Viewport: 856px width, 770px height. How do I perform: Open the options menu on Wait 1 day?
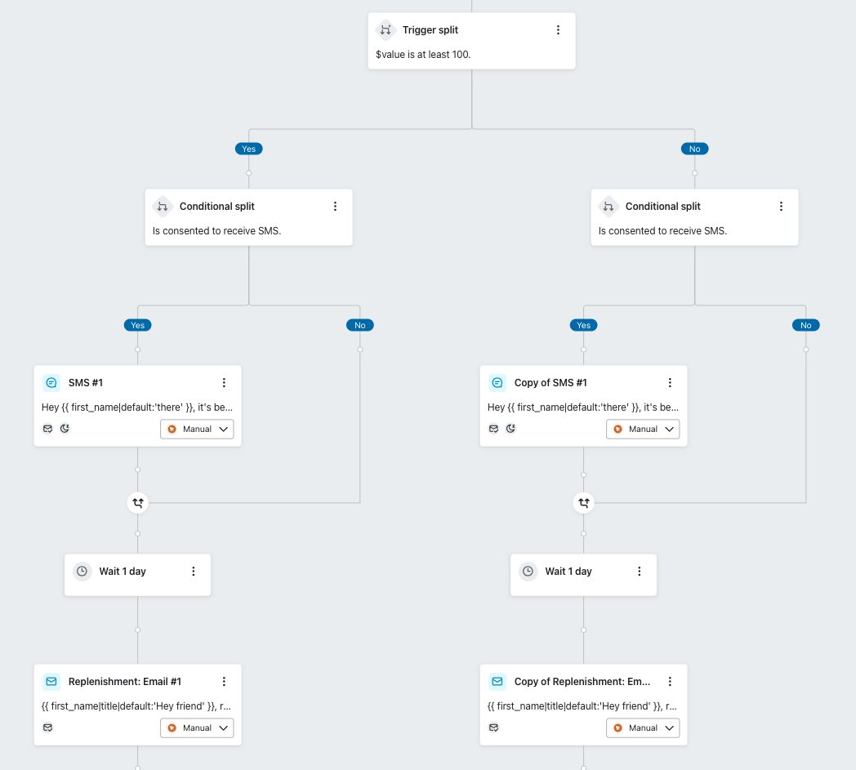point(194,571)
